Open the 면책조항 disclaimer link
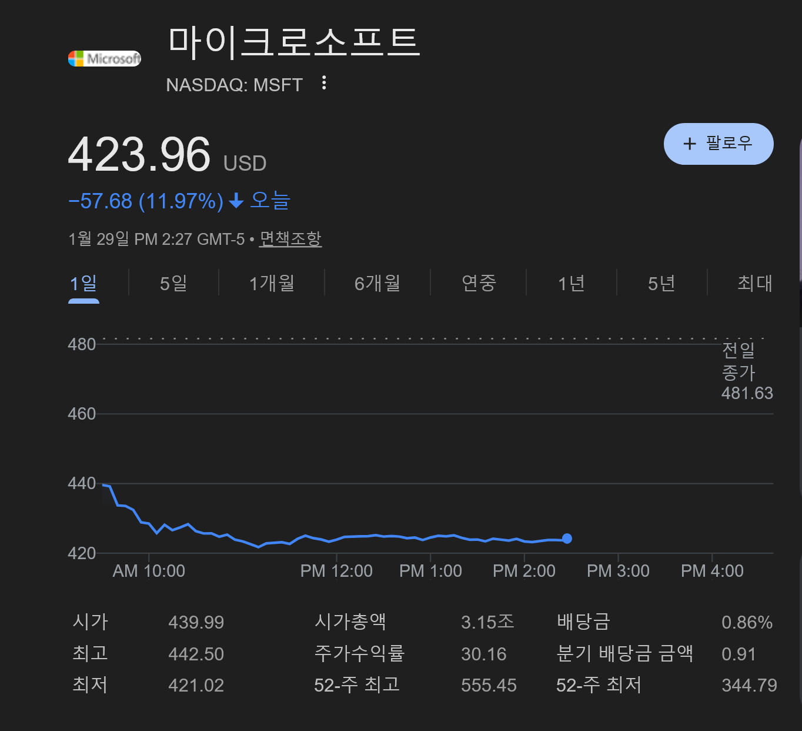Image resolution: width=802 pixels, height=731 pixels. [290, 239]
